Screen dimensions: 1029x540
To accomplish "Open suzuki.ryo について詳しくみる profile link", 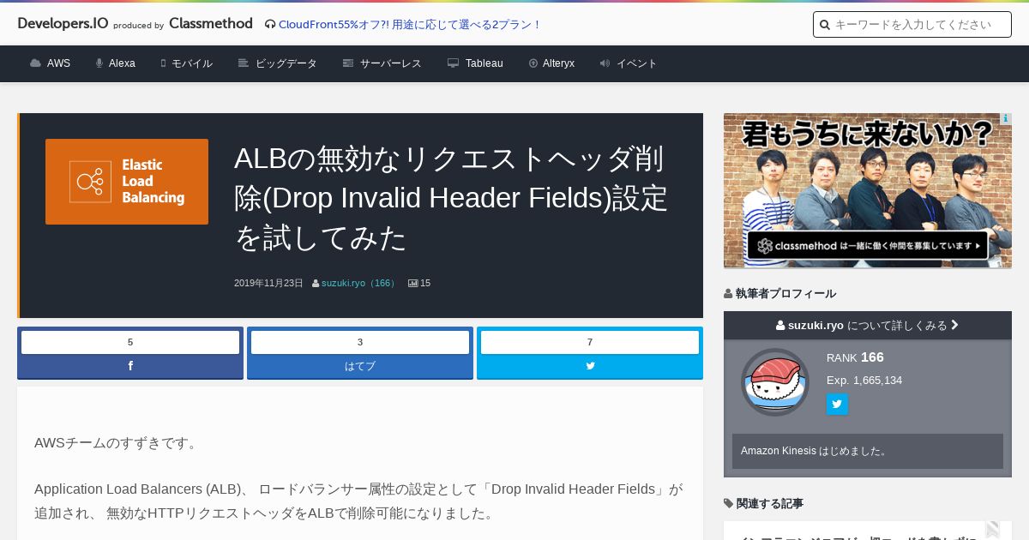I will click(868, 325).
